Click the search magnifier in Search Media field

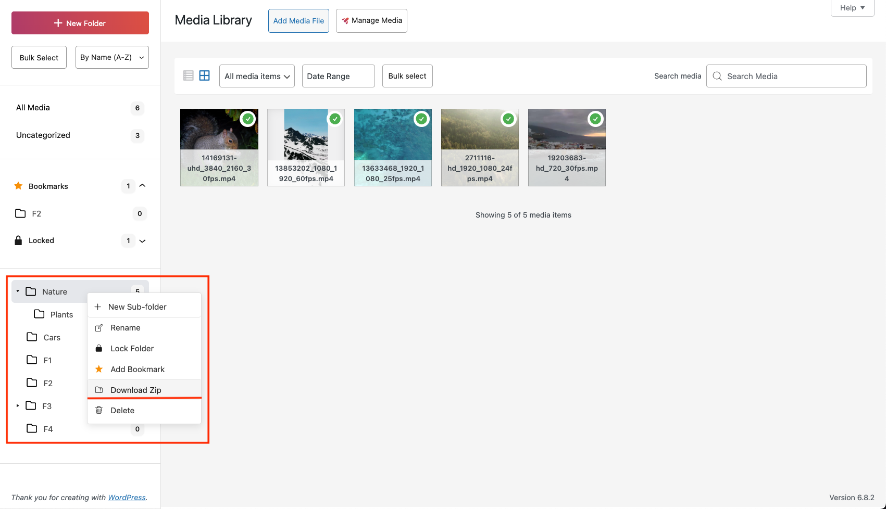717,76
